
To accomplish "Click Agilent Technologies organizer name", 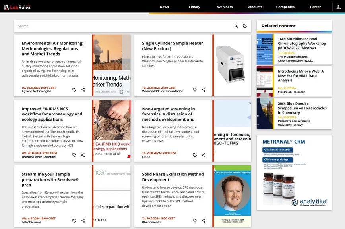I will [36, 91].
